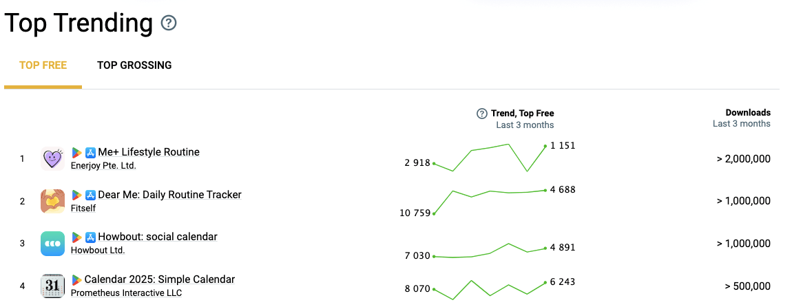Click Google Play icon for Me+ Lifestyle Routine
Image resolution: width=803 pixels, height=307 pixels.
(77, 153)
